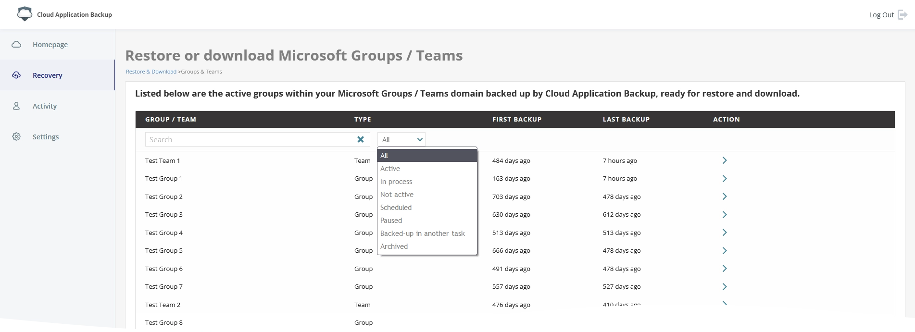Select the Test Team 1 row name

click(163, 160)
